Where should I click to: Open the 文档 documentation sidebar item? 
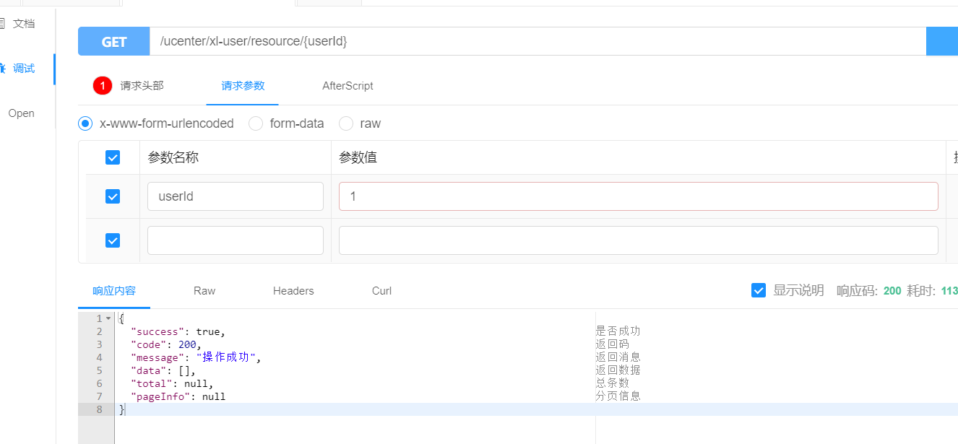pyautogui.click(x=23, y=24)
